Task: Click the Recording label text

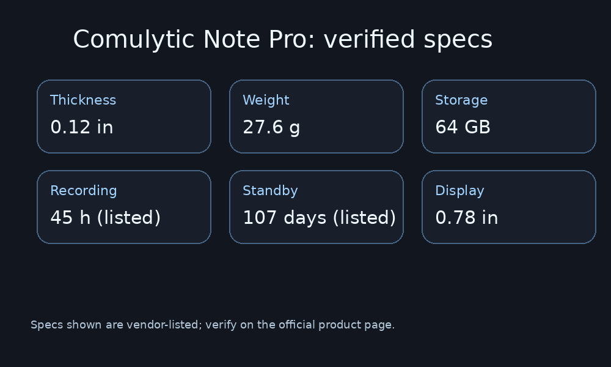Action: tap(83, 191)
